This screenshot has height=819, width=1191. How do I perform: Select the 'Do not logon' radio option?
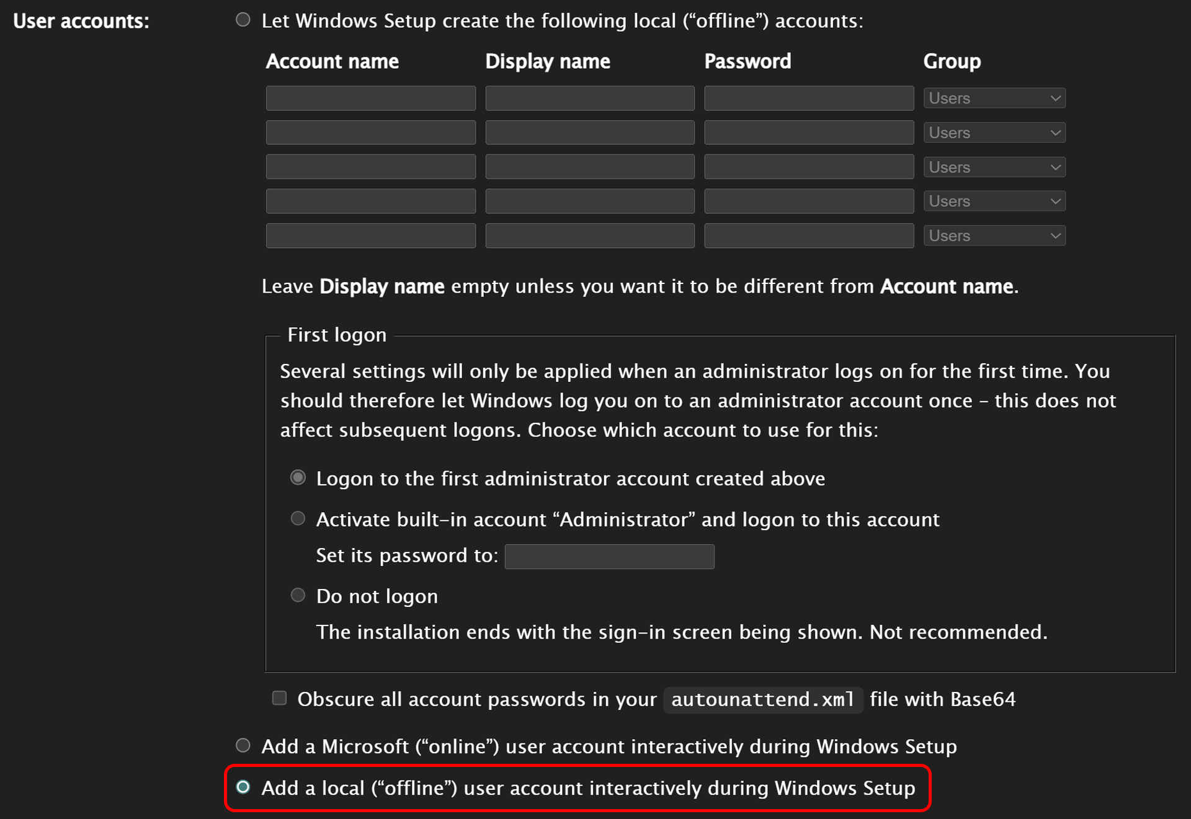(298, 595)
